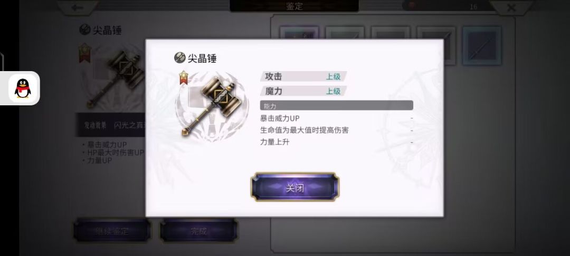
Task: Close the screen with top-right X icon
Action: 511,7
